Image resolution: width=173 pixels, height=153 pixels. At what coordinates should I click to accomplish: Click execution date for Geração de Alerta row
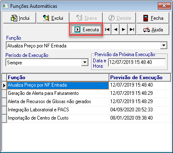[x=140, y=94]
